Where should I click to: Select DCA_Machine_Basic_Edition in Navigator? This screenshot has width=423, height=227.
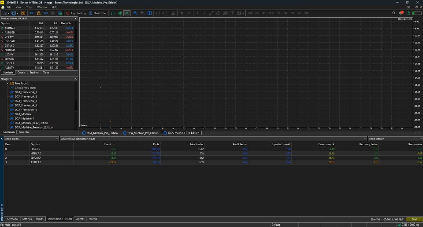coord(31,123)
